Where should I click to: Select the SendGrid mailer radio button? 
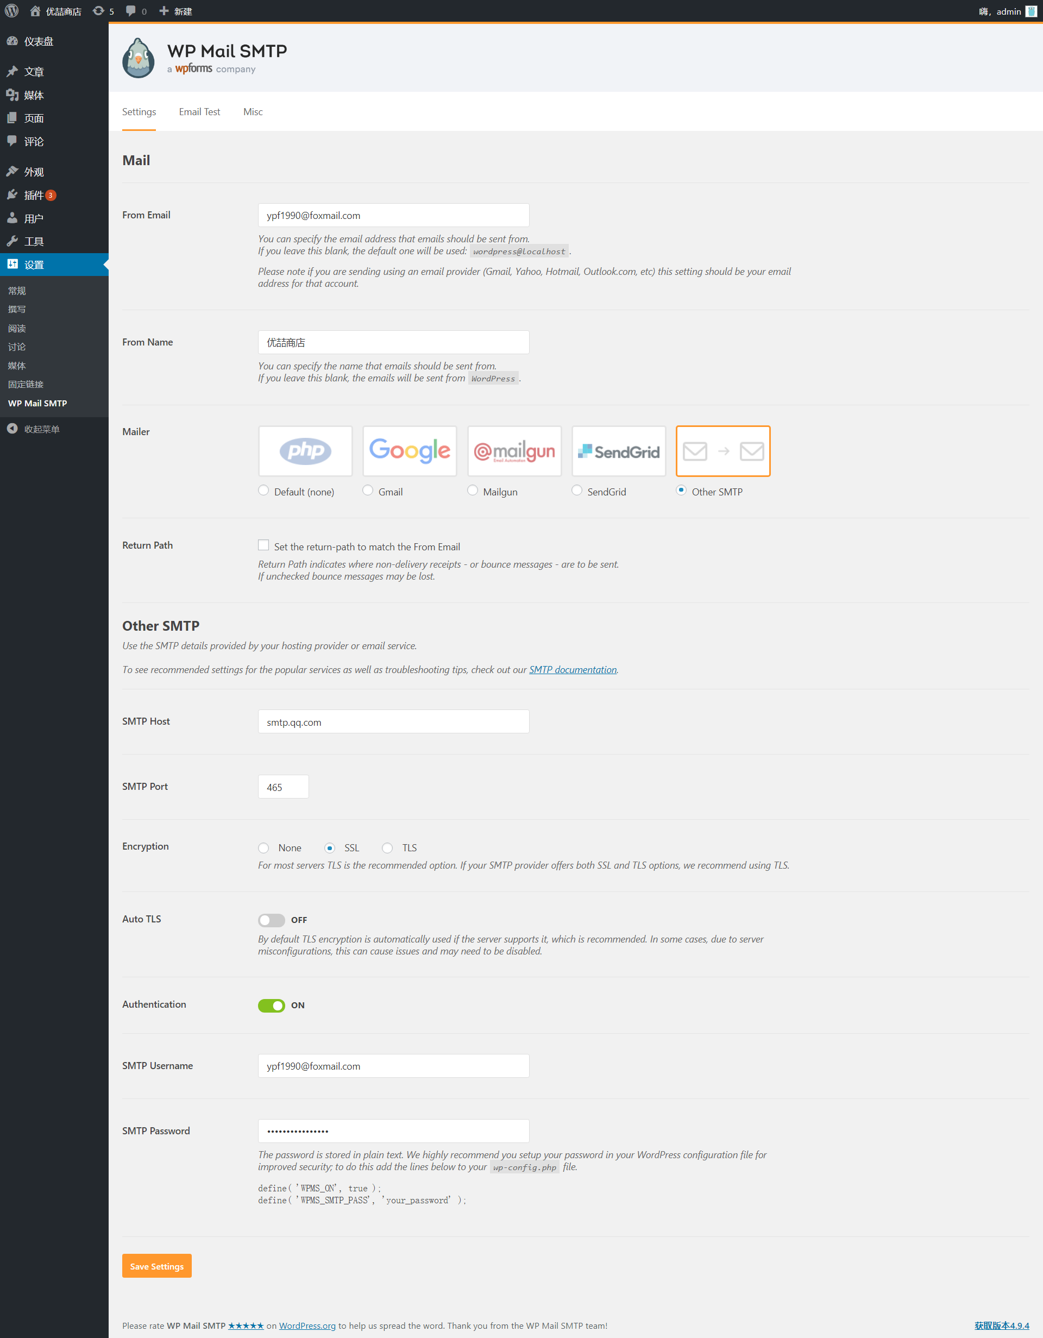tap(577, 490)
